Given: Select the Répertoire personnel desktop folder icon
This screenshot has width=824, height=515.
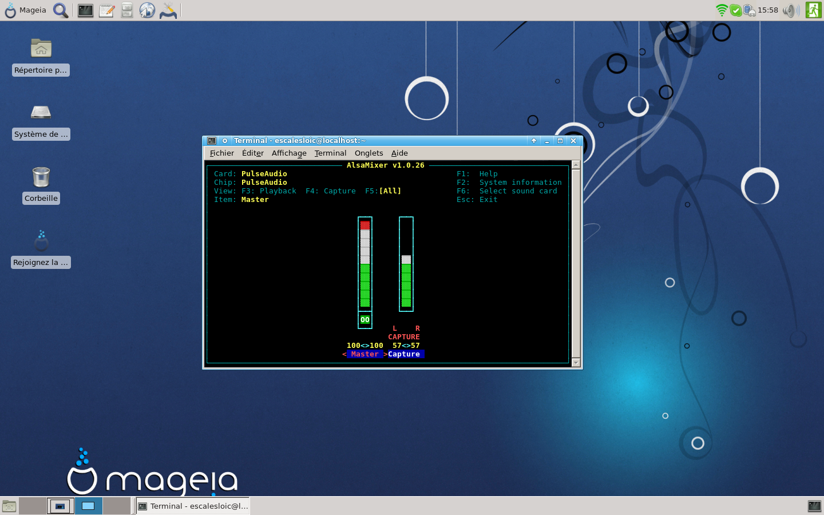Looking at the screenshot, I should point(41,49).
